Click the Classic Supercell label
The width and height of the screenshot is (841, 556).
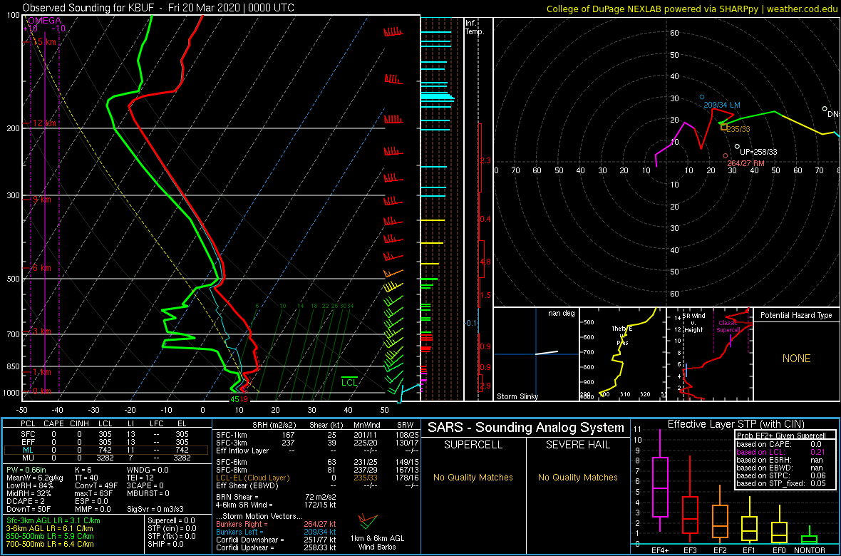coord(729,326)
